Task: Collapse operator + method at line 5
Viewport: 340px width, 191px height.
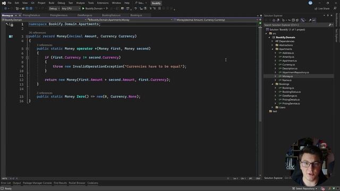Action: (27, 49)
